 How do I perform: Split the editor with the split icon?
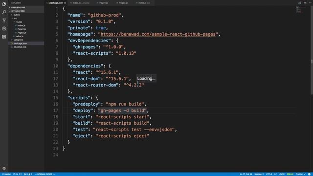coord(305,3)
